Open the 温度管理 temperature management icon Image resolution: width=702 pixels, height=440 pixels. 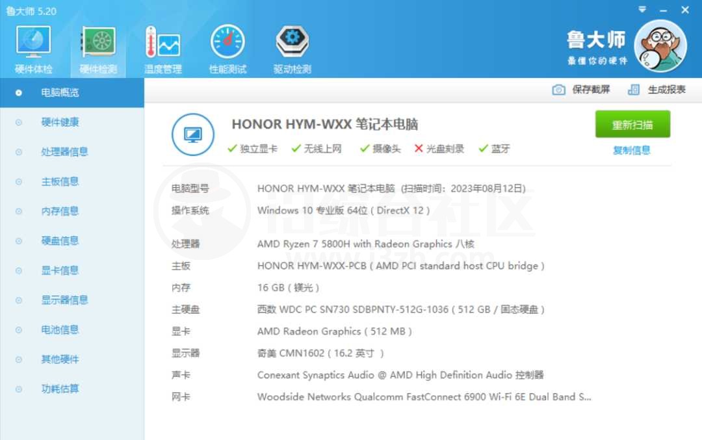(x=163, y=42)
